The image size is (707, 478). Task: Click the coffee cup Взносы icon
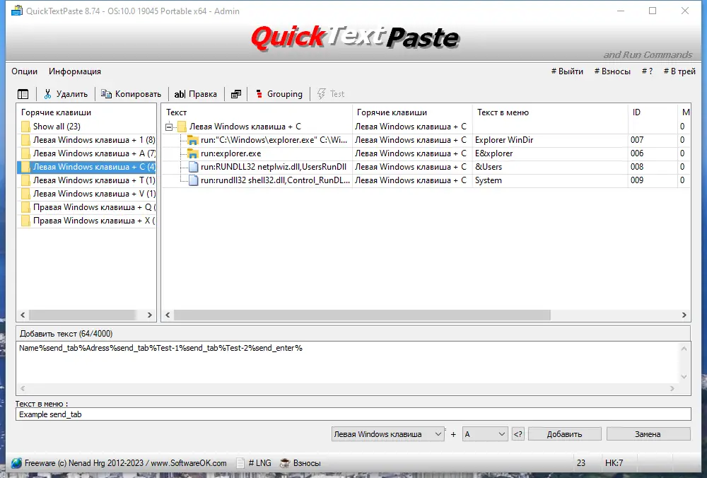point(285,463)
